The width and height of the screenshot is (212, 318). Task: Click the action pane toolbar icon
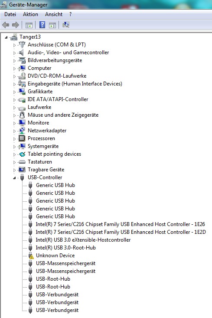(52, 25)
